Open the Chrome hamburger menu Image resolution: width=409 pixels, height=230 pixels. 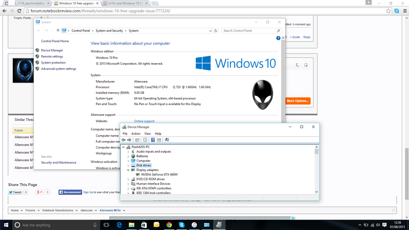405,11
